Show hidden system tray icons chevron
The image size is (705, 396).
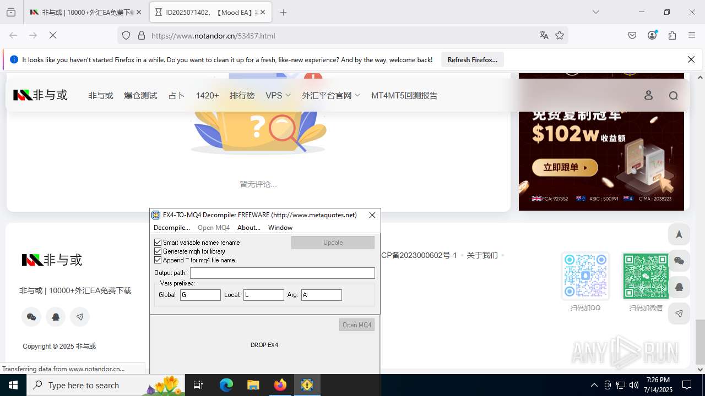pyautogui.click(x=594, y=385)
